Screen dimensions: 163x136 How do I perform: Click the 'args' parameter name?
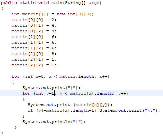click(94, 3)
